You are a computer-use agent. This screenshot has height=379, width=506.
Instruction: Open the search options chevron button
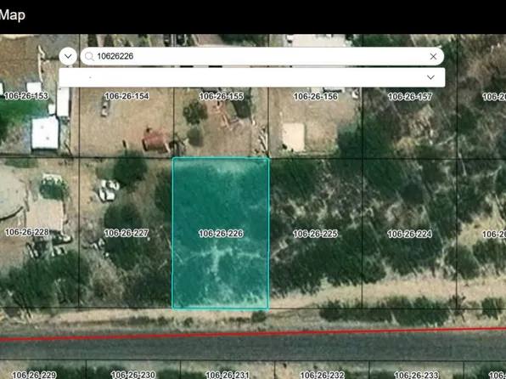tap(68, 56)
